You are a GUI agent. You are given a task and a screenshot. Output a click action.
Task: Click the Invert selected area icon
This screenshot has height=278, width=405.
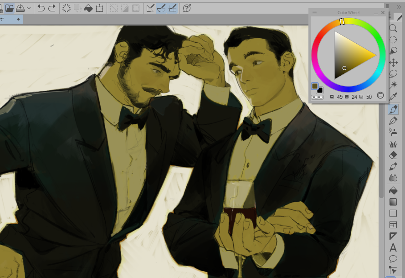click(125, 8)
